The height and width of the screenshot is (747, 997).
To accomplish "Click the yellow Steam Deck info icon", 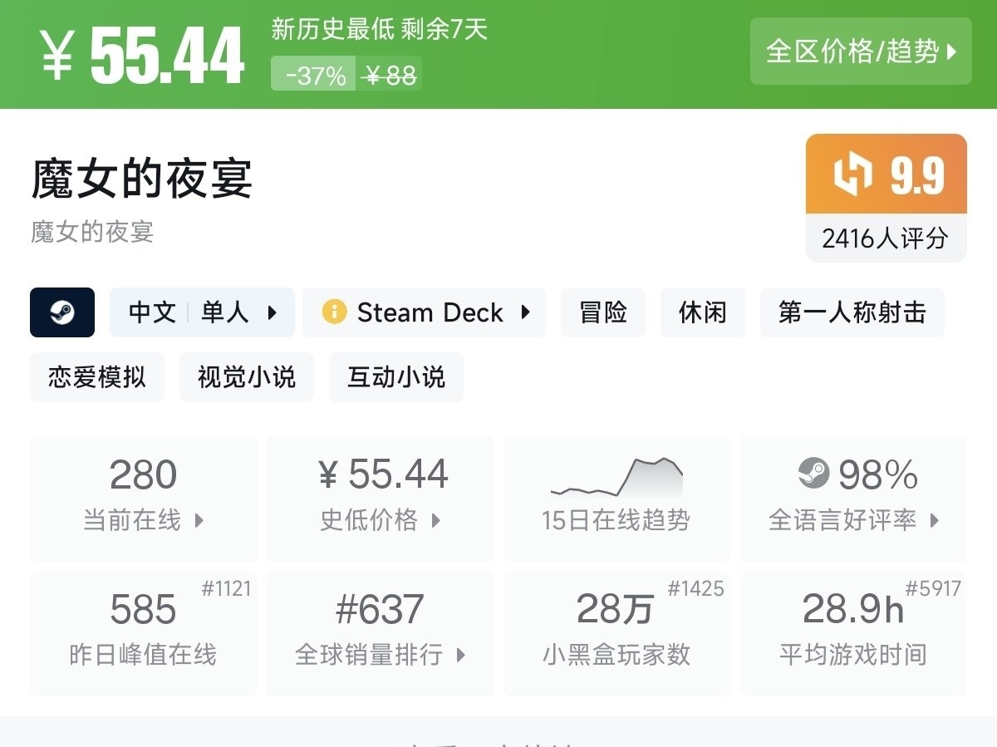I will click(334, 312).
